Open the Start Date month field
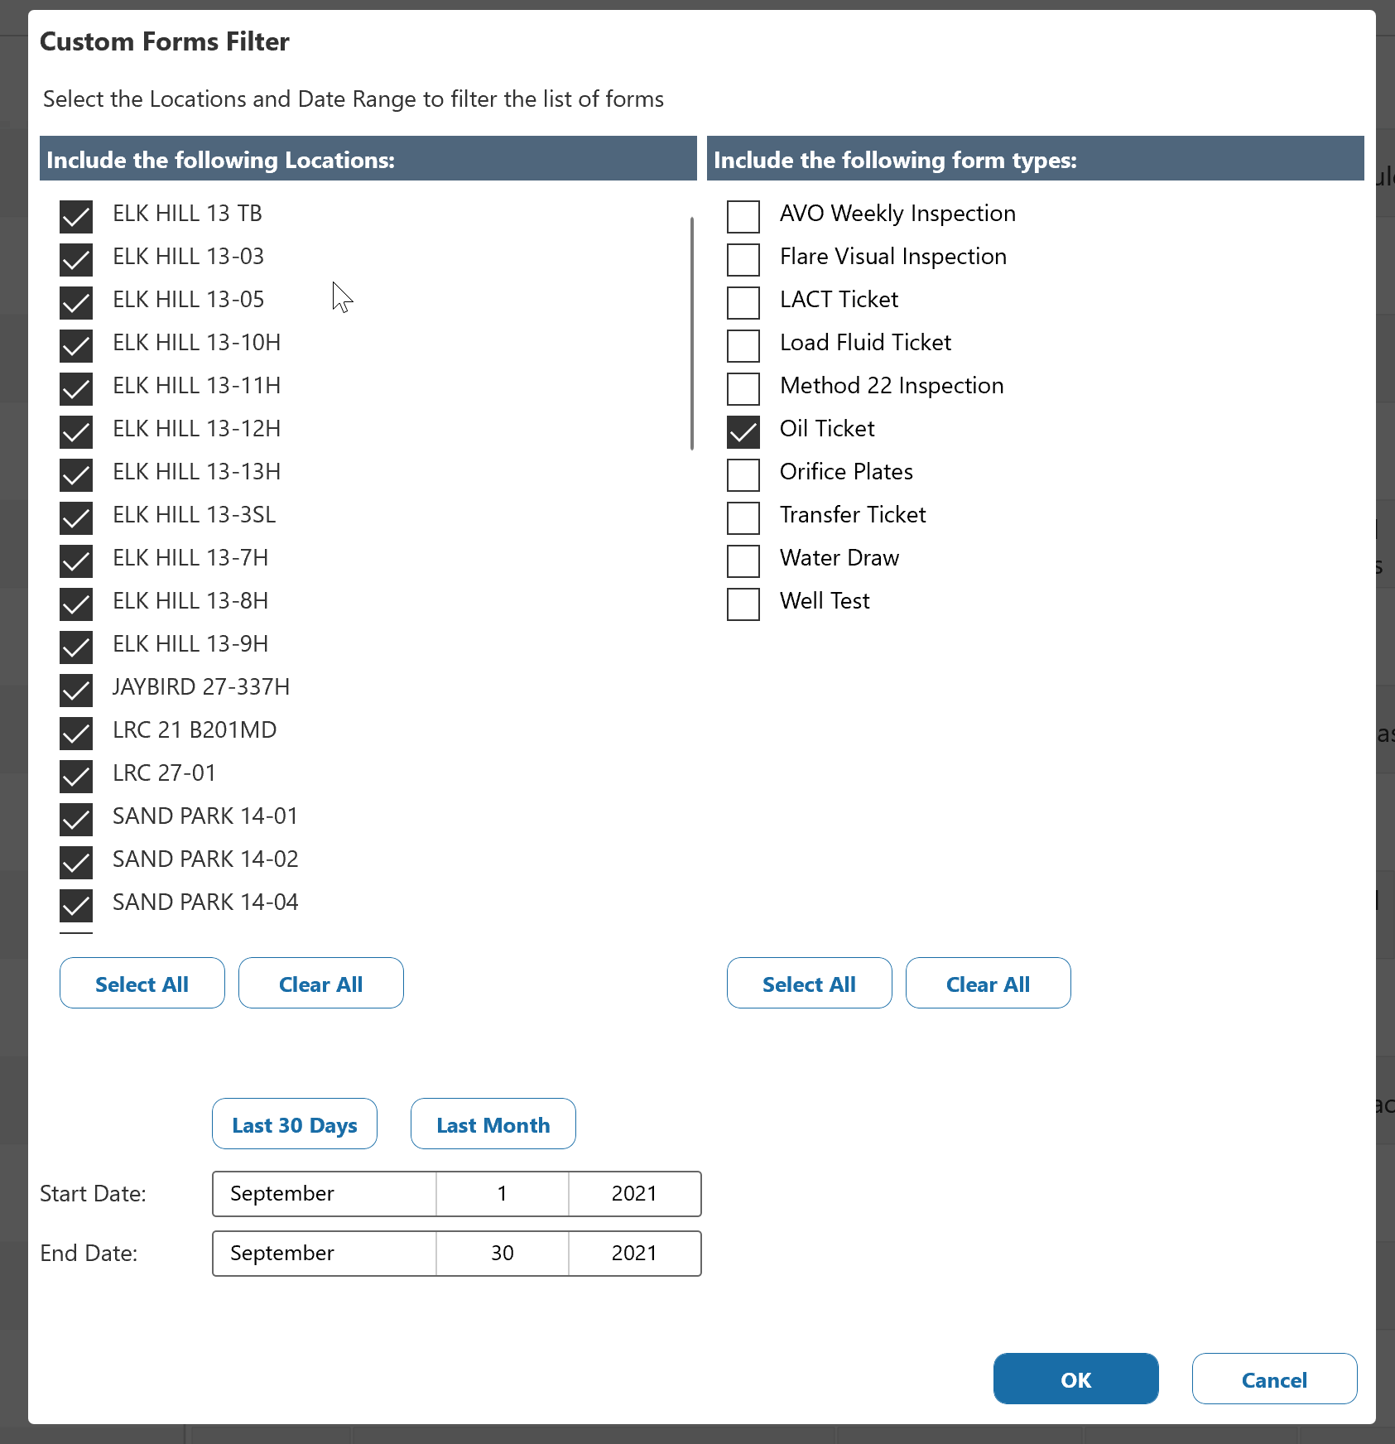 pos(324,1194)
